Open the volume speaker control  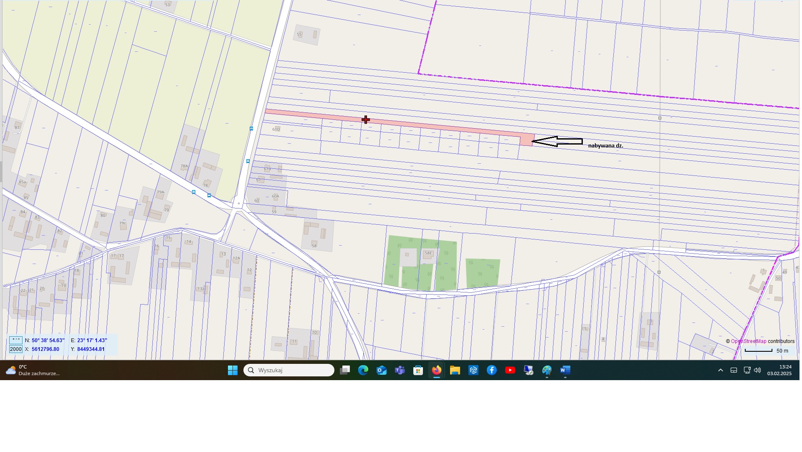(757, 371)
